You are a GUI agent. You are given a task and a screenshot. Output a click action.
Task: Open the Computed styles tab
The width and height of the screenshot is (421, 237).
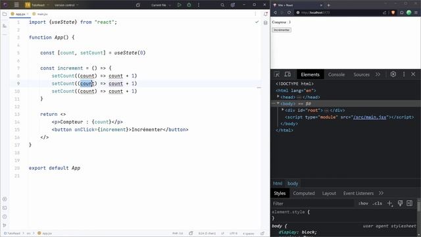point(304,193)
